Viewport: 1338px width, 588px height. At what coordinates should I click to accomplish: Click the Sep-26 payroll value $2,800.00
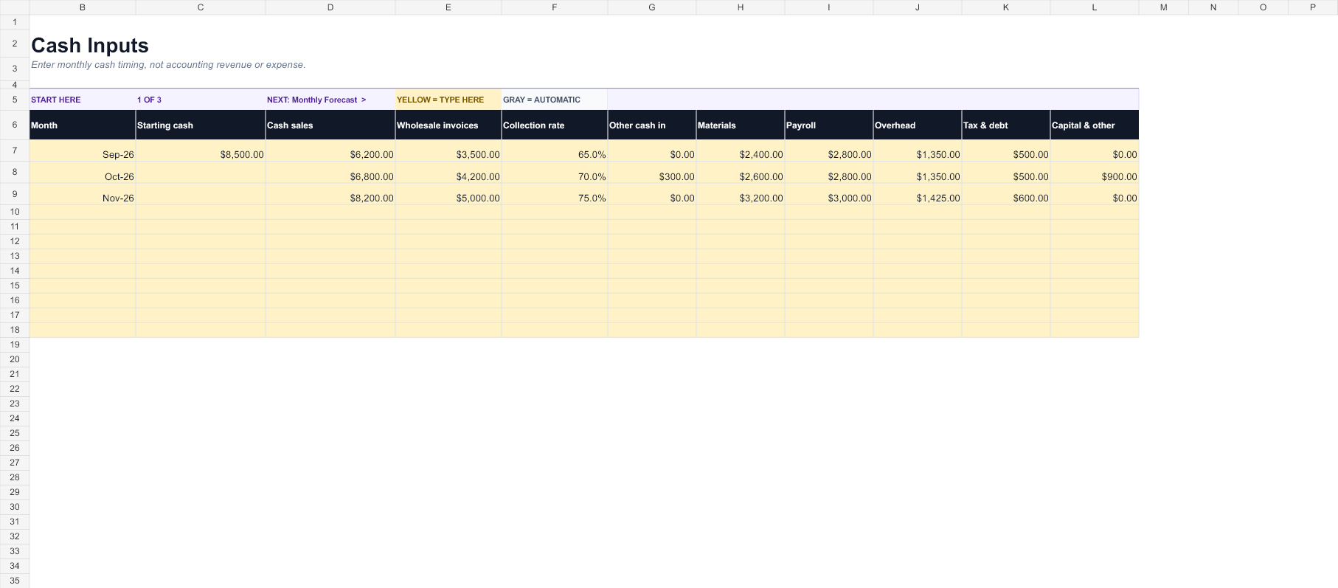coord(829,151)
